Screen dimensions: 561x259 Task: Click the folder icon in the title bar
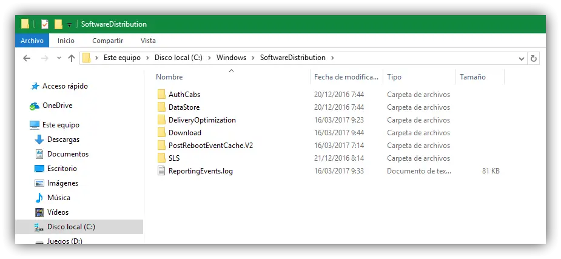[25, 24]
